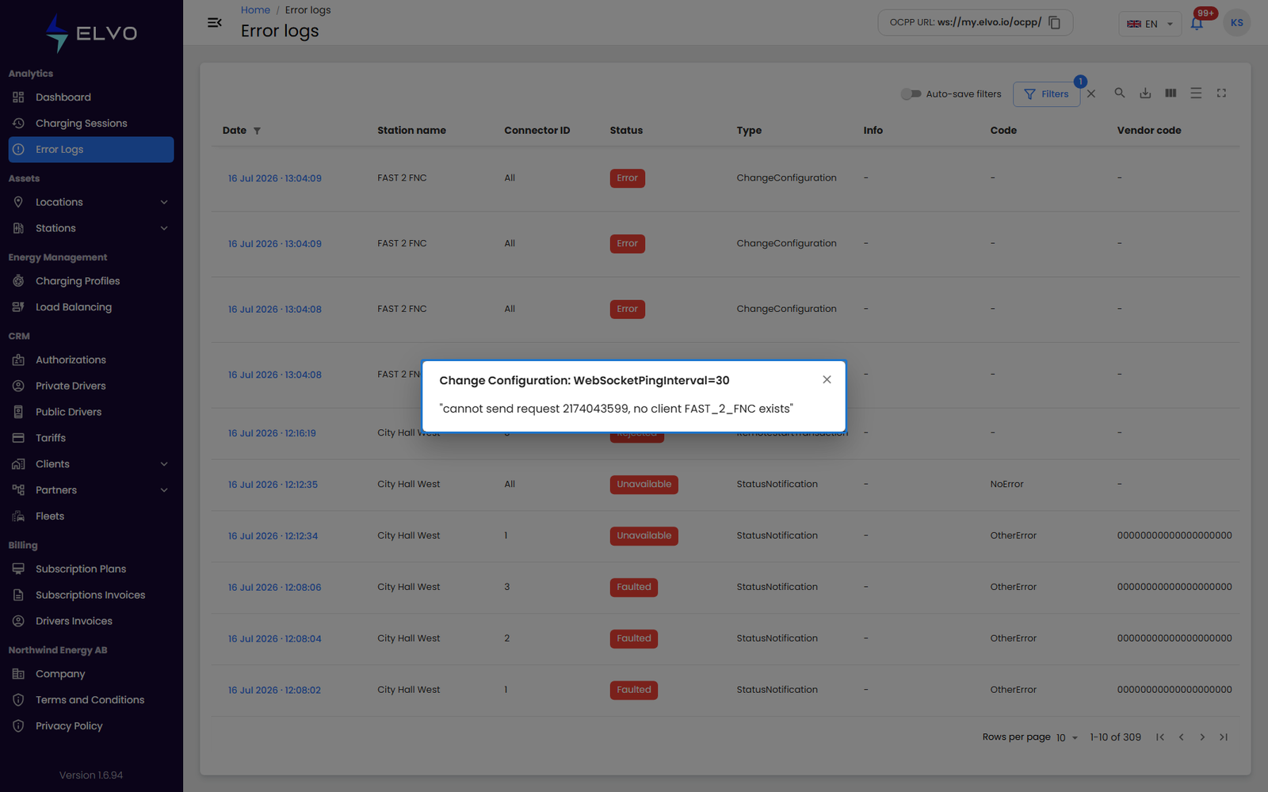Open log entry dated 16 Jul 2026 12:08:02
The image size is (1268, 792).
click(274, 691)
